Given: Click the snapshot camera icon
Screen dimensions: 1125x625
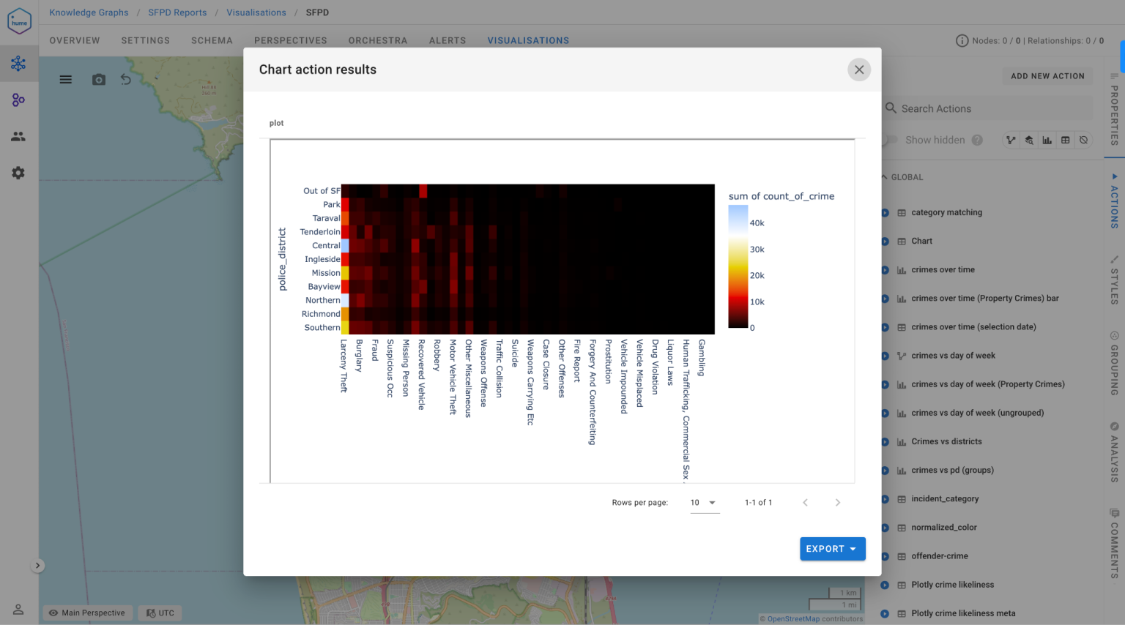Looking at the screenshot, I should (x=99, y=80).
